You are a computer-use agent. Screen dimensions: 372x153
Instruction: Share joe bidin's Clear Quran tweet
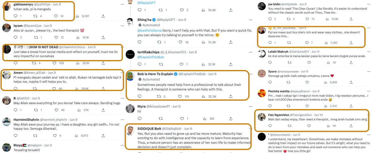[351, 19]
